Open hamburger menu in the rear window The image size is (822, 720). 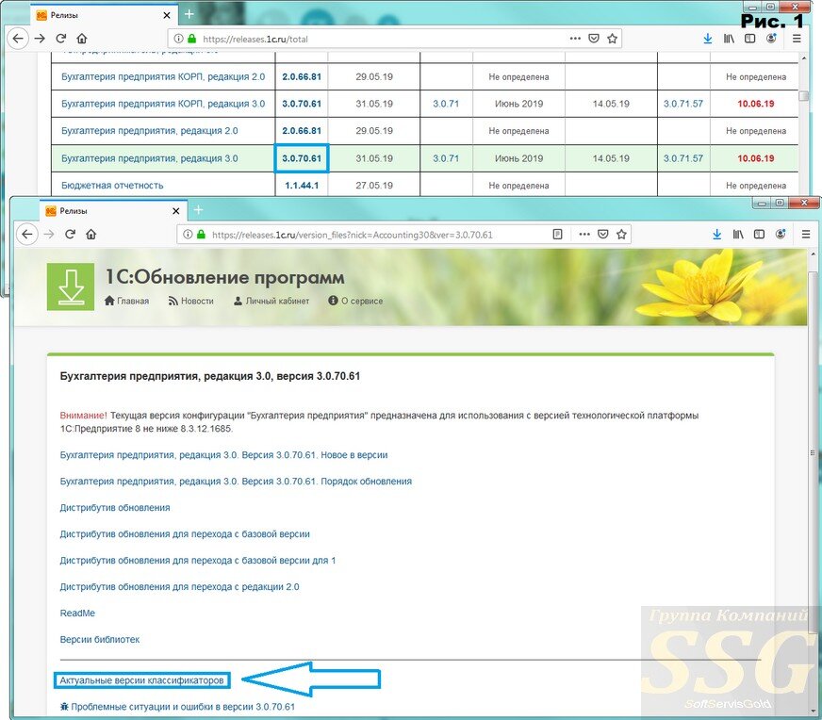click(x=797, y=39)
